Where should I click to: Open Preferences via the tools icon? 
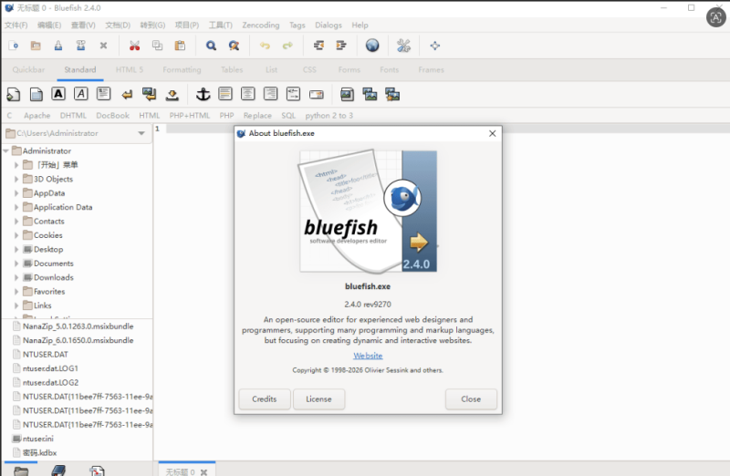[x=403, y=46]
